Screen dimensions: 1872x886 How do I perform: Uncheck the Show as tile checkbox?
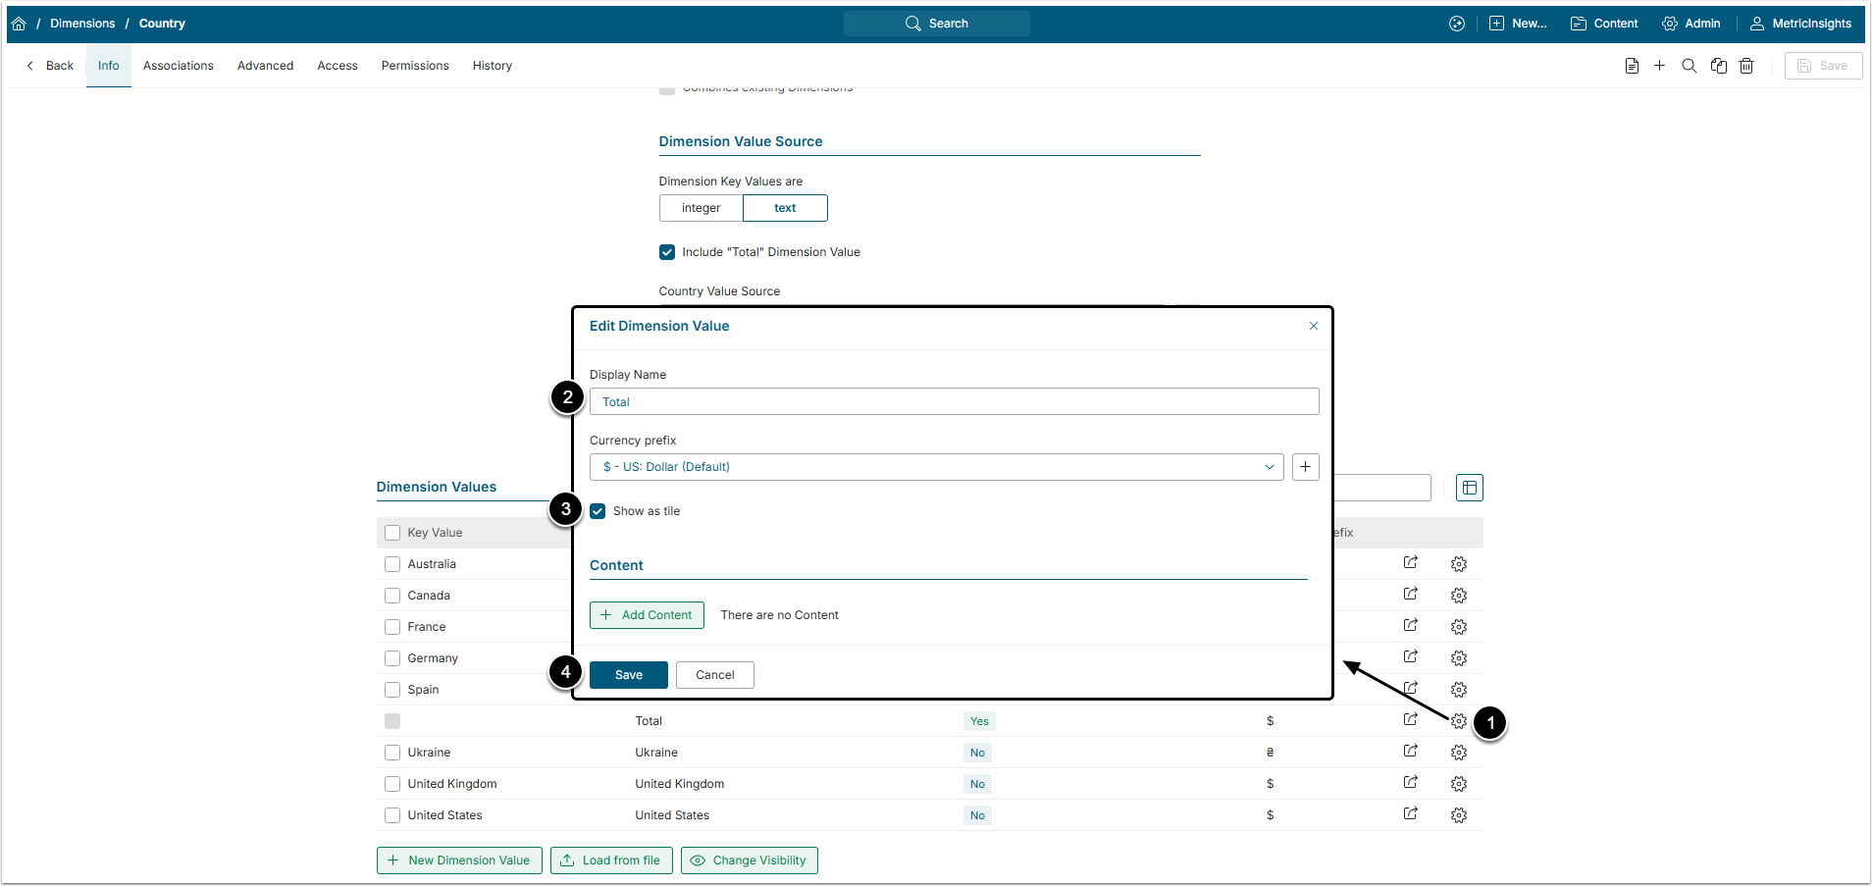pyautogui.click(x=598, y=511)
